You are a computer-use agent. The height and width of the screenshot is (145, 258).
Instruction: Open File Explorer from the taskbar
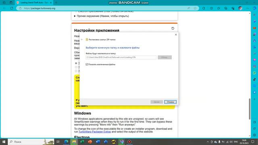pos(74,141)
